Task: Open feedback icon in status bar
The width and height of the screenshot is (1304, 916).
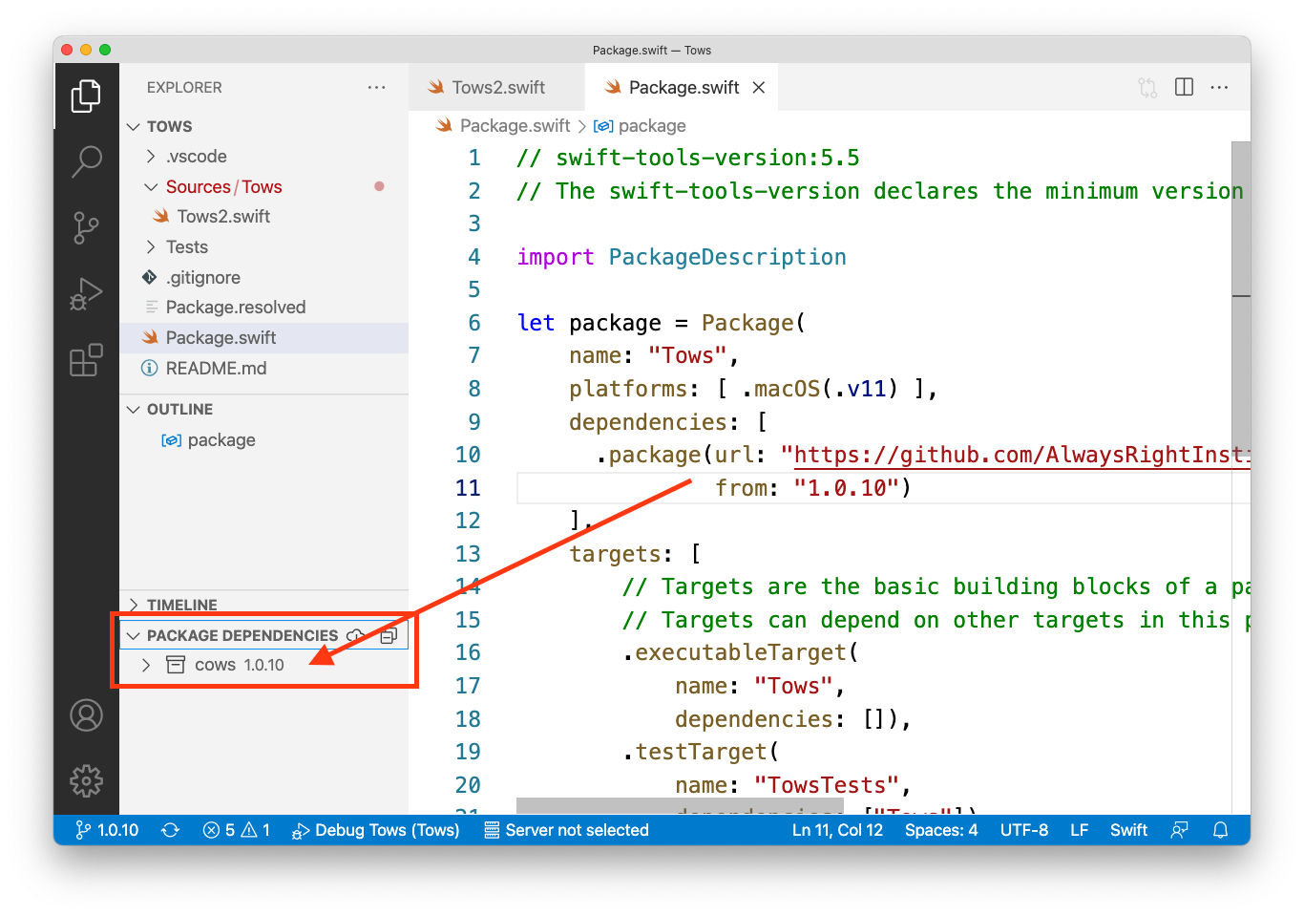Action: (1180, 830)
